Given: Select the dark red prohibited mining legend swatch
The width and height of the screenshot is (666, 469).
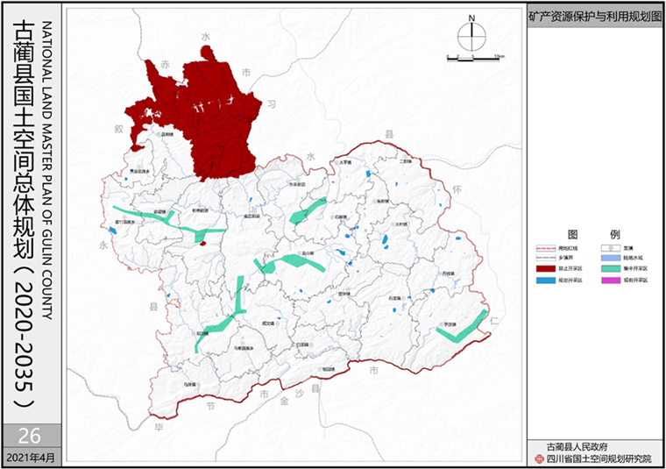Looking at the screenshot, I should (545, 270).
